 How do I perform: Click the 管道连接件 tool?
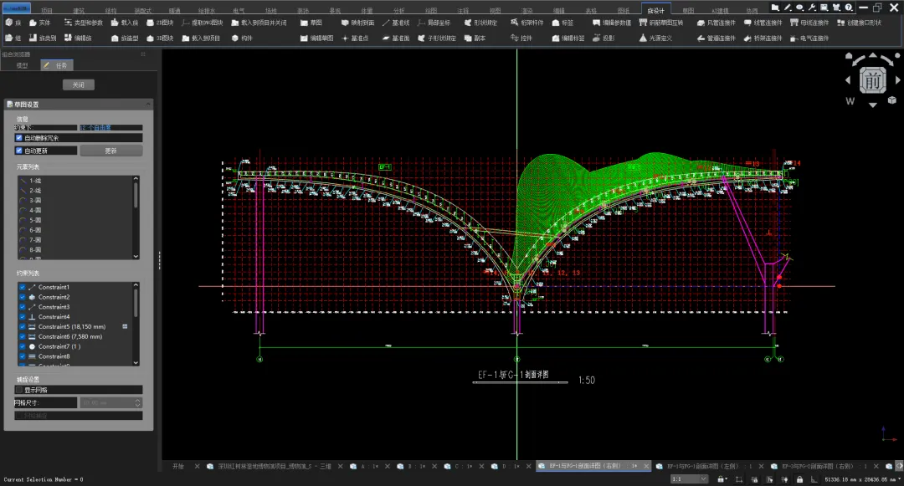tap(716, 38)
